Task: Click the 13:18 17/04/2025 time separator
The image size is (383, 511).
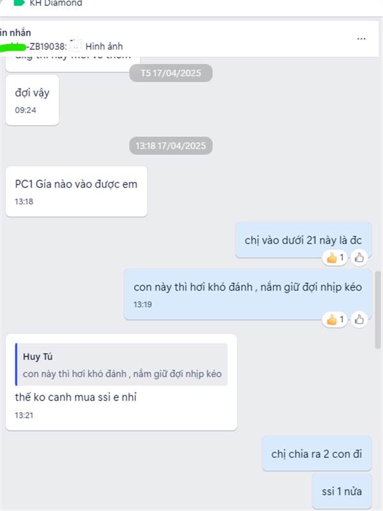Action: [171, 146]
